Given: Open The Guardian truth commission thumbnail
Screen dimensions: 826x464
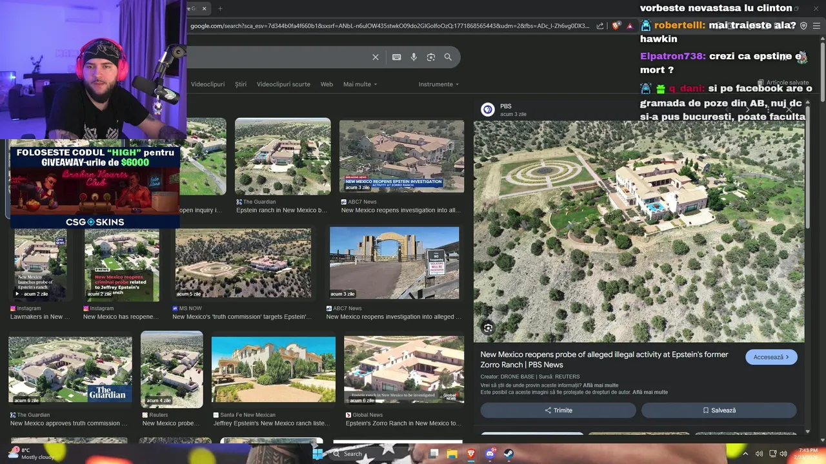Looking at the screenshot, I should (x=70, y=369).
